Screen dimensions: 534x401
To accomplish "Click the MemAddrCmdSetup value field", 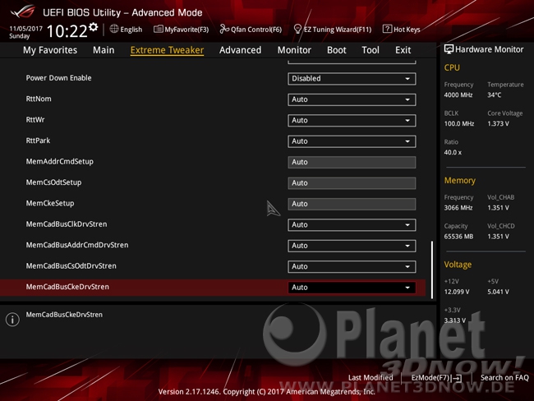I will point(352,162).
